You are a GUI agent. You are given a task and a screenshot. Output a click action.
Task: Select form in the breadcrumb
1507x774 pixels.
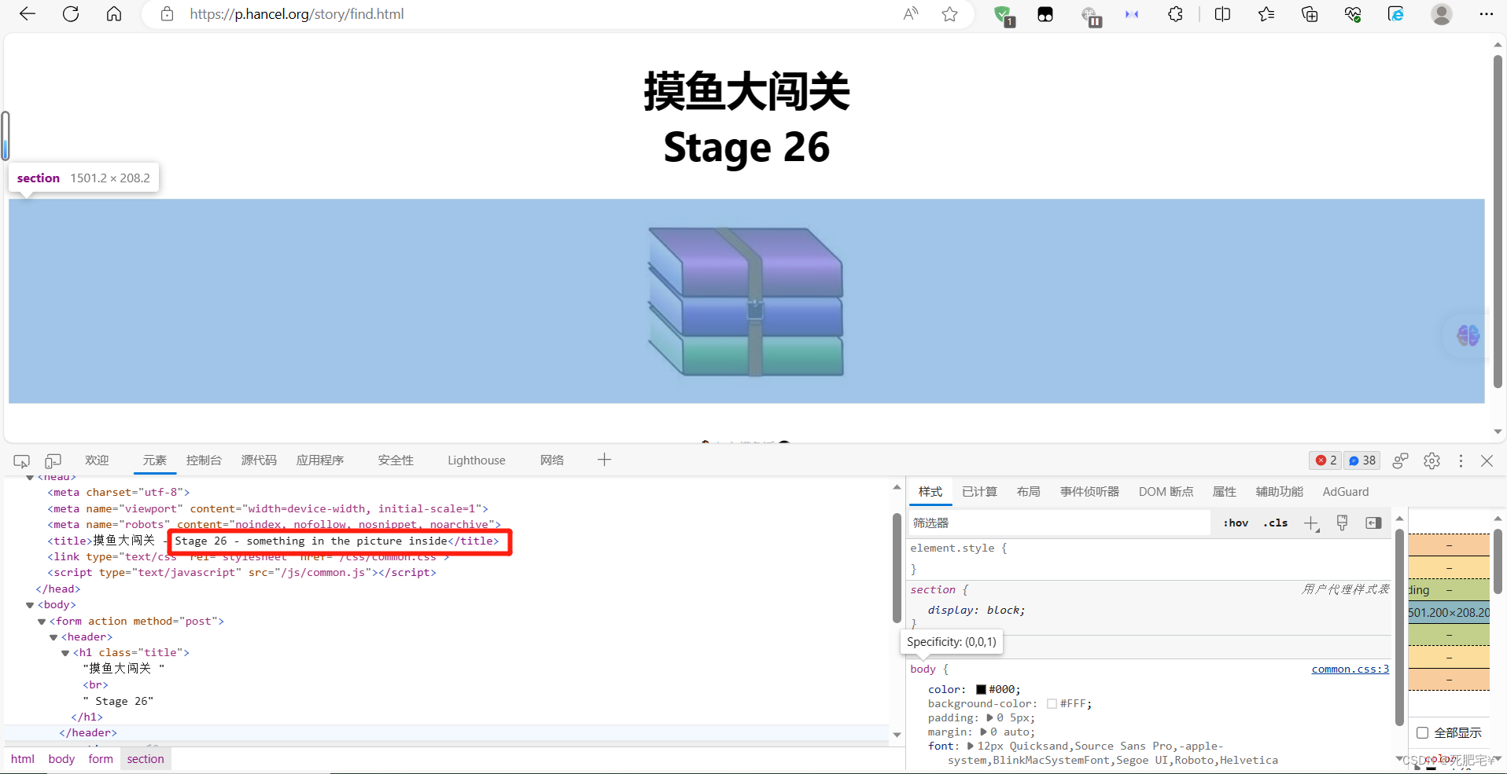[101, 759]
